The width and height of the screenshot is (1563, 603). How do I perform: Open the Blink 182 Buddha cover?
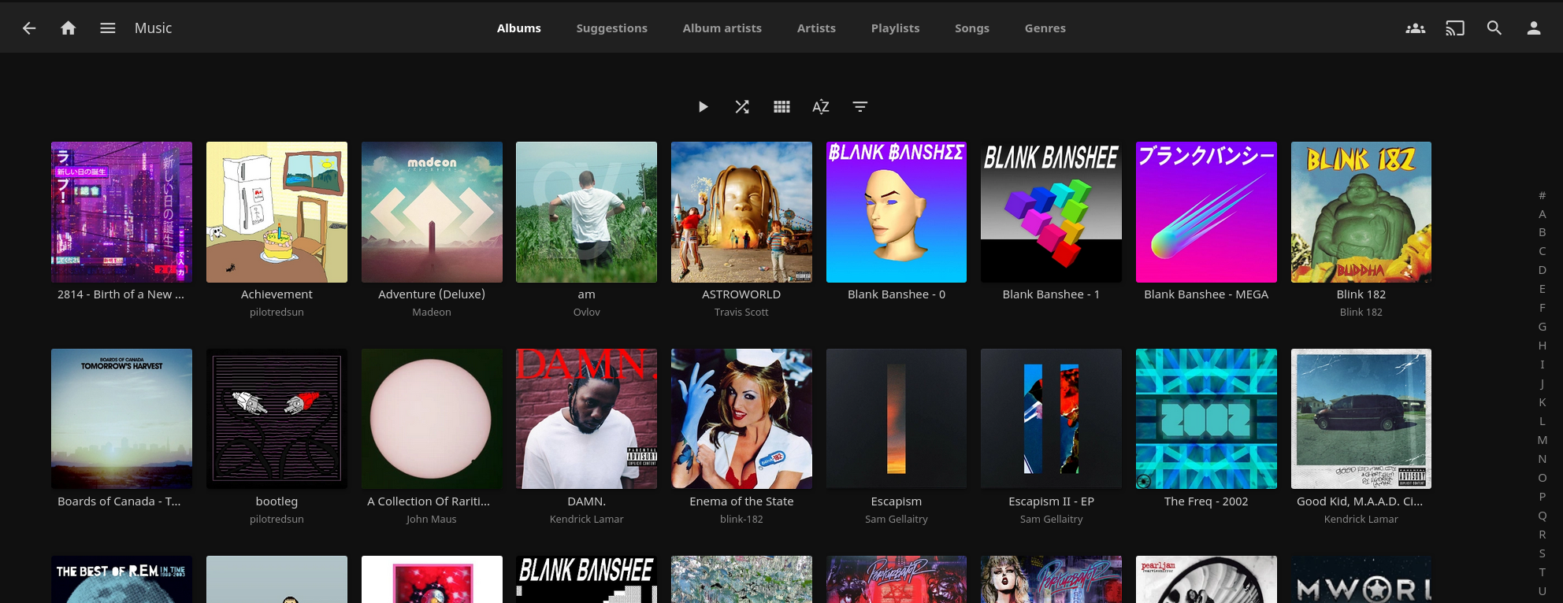(x=1361, y=212)
